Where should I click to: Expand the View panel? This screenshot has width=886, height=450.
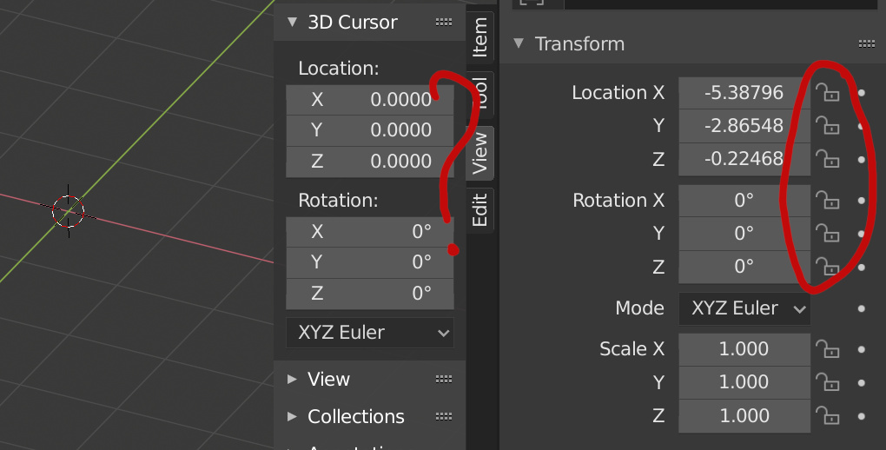point(292,379)
